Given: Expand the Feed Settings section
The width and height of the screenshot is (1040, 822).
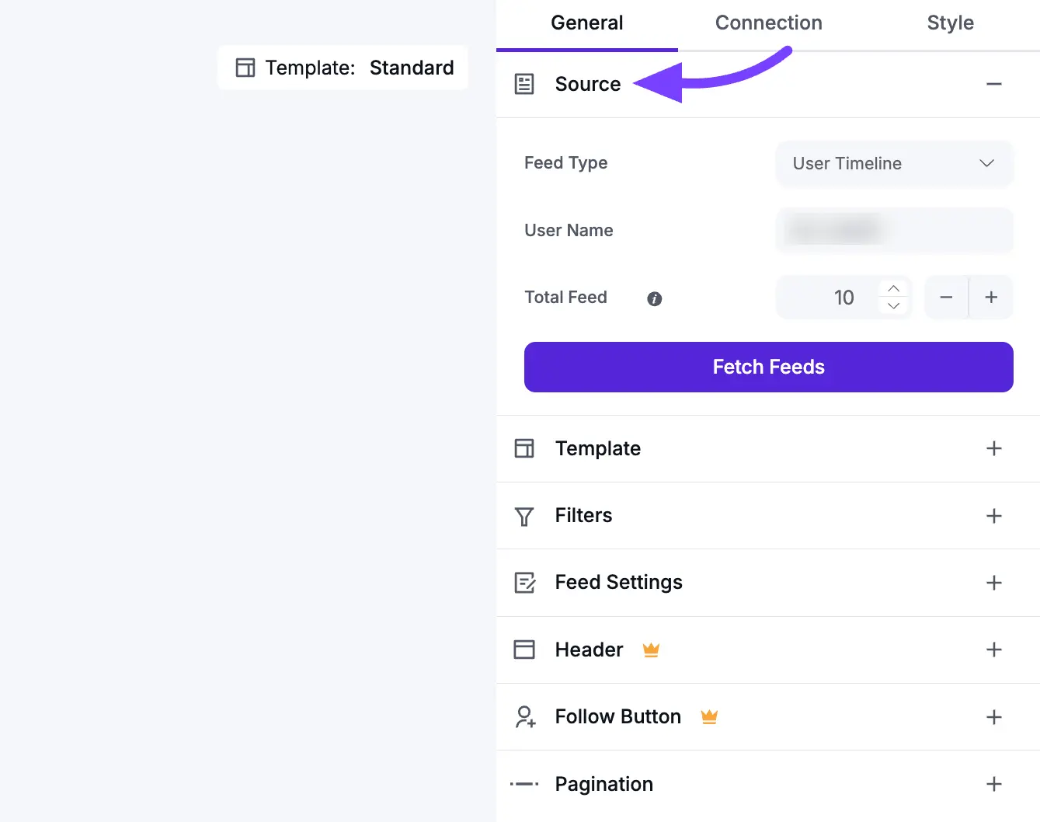Looking at the screenshot, I should (x=993, y=583).
